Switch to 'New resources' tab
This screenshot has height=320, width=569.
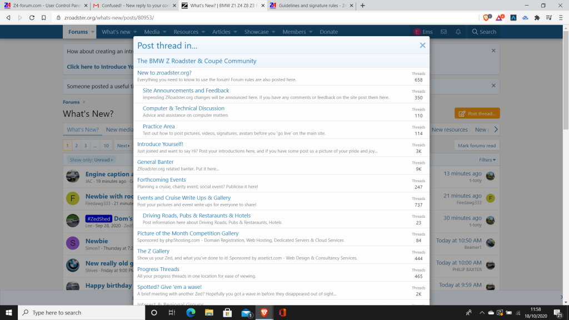point(449,129)
